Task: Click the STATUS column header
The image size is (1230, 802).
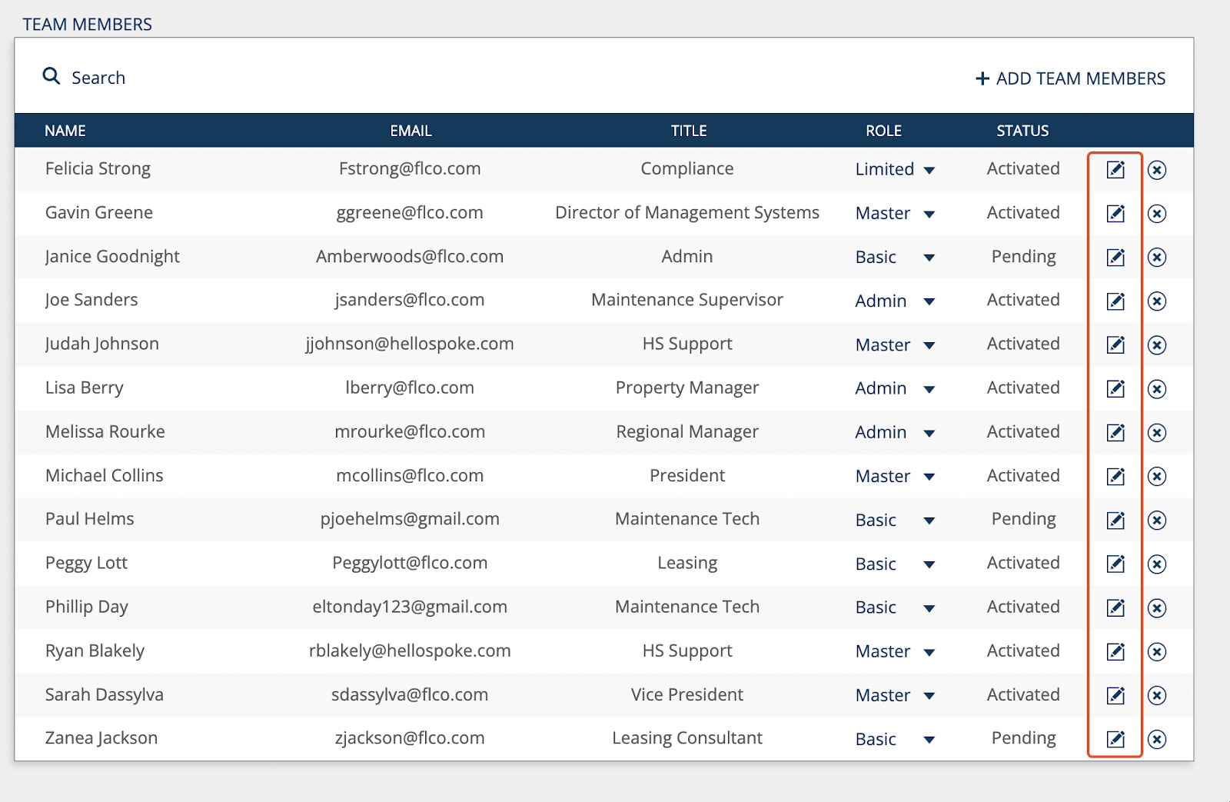Action: (x=1022, y=131)
